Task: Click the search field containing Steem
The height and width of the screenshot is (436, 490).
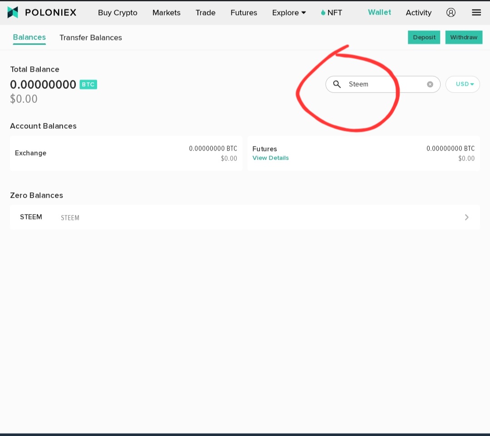Action: (383, 84)
